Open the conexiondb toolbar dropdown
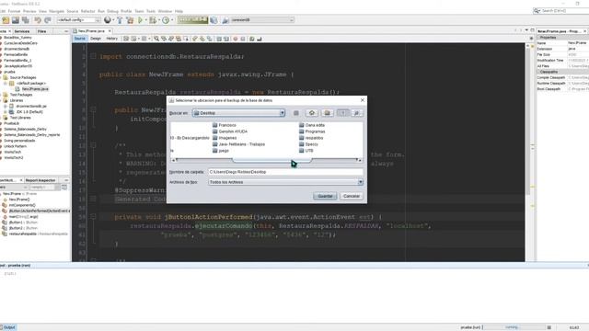Image resolution: width=589 pixels, height=331 pixels. click(x=261, y=20)
